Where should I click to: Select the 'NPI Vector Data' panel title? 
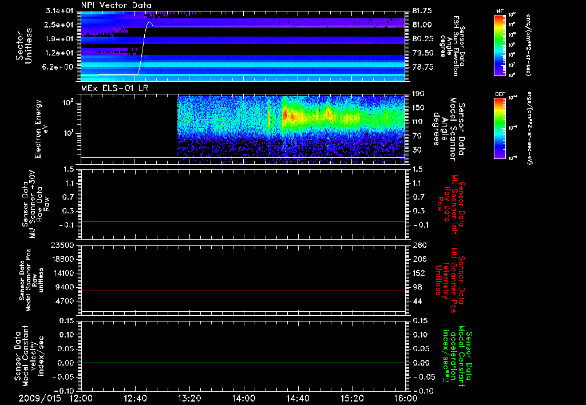coord(116,5)
